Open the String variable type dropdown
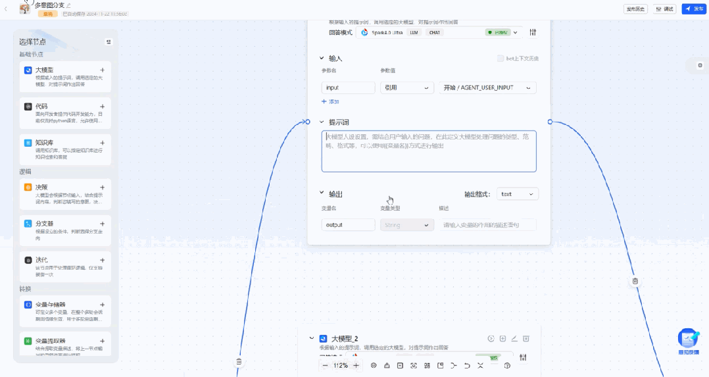Viewport: 709px width, 377px height. (x=406, y=225)
